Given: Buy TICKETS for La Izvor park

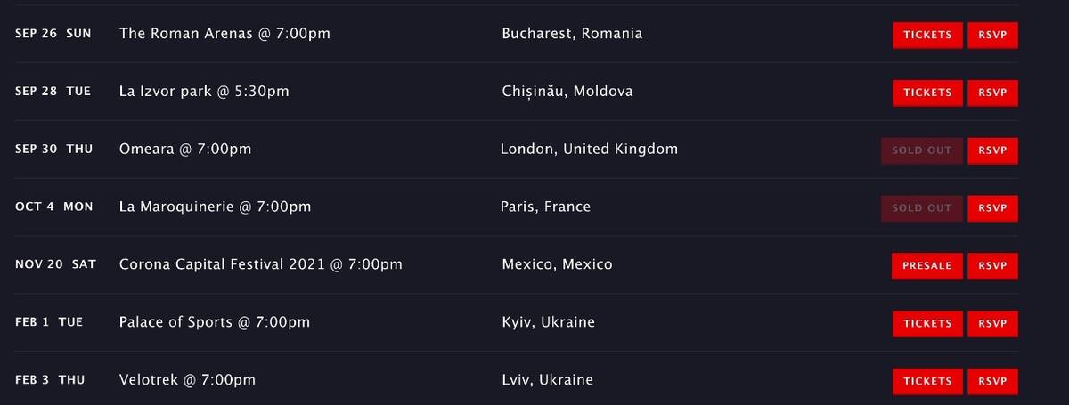Looking at the screenshot, I should (x=927, y=93).
